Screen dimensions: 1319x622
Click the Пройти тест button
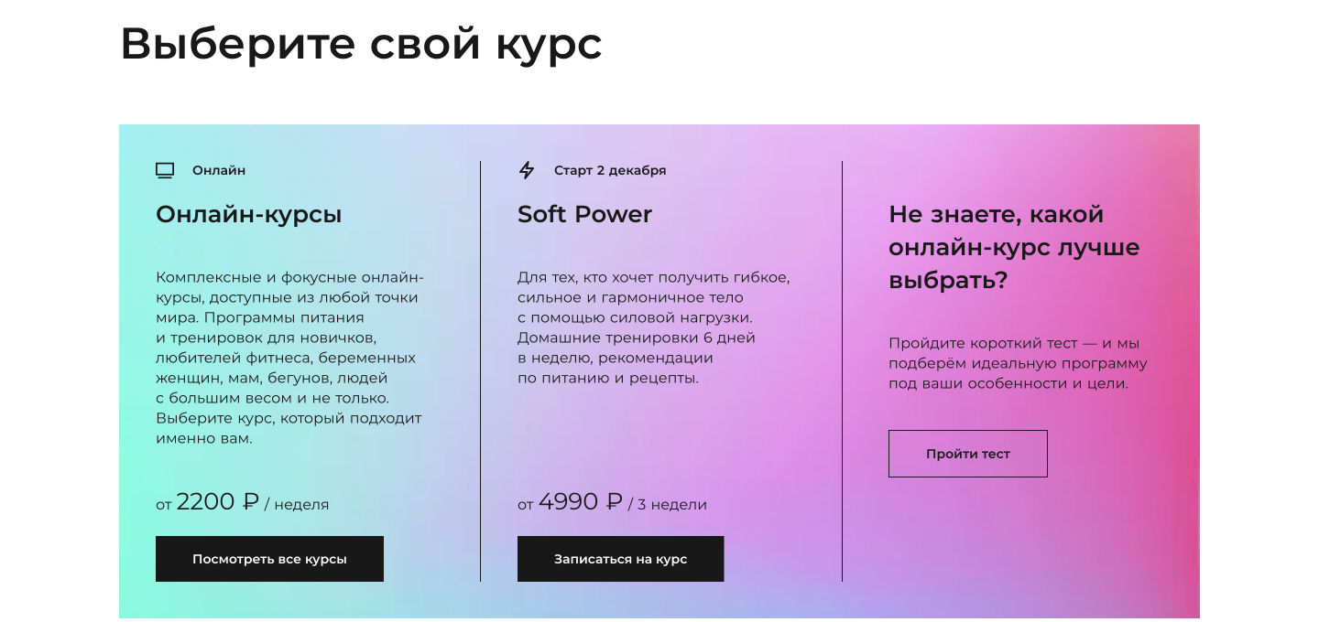point(968,454)
